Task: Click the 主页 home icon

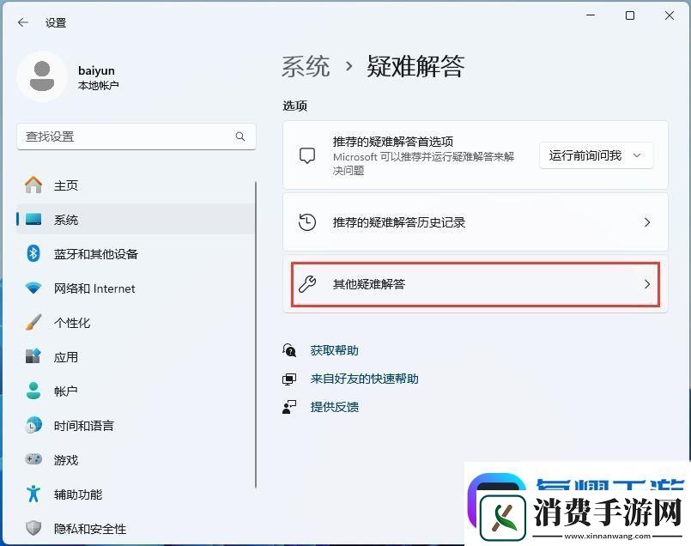Action: (x=33, y=185)
